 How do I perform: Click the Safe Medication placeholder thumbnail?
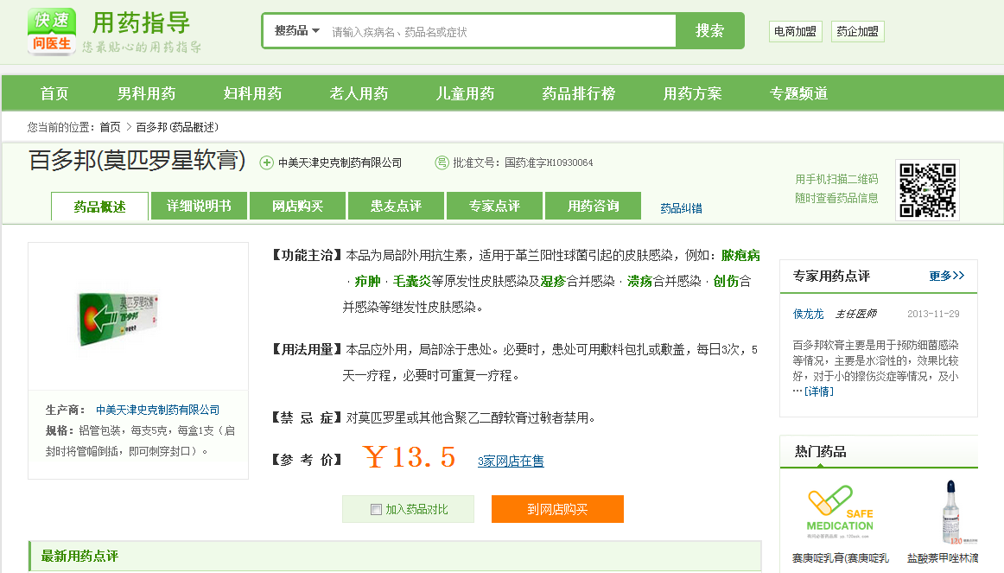click(x=840, y=510)
